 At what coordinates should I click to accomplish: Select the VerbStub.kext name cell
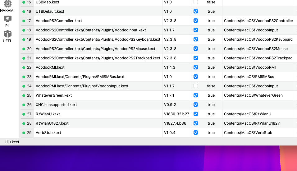(48, 133)
